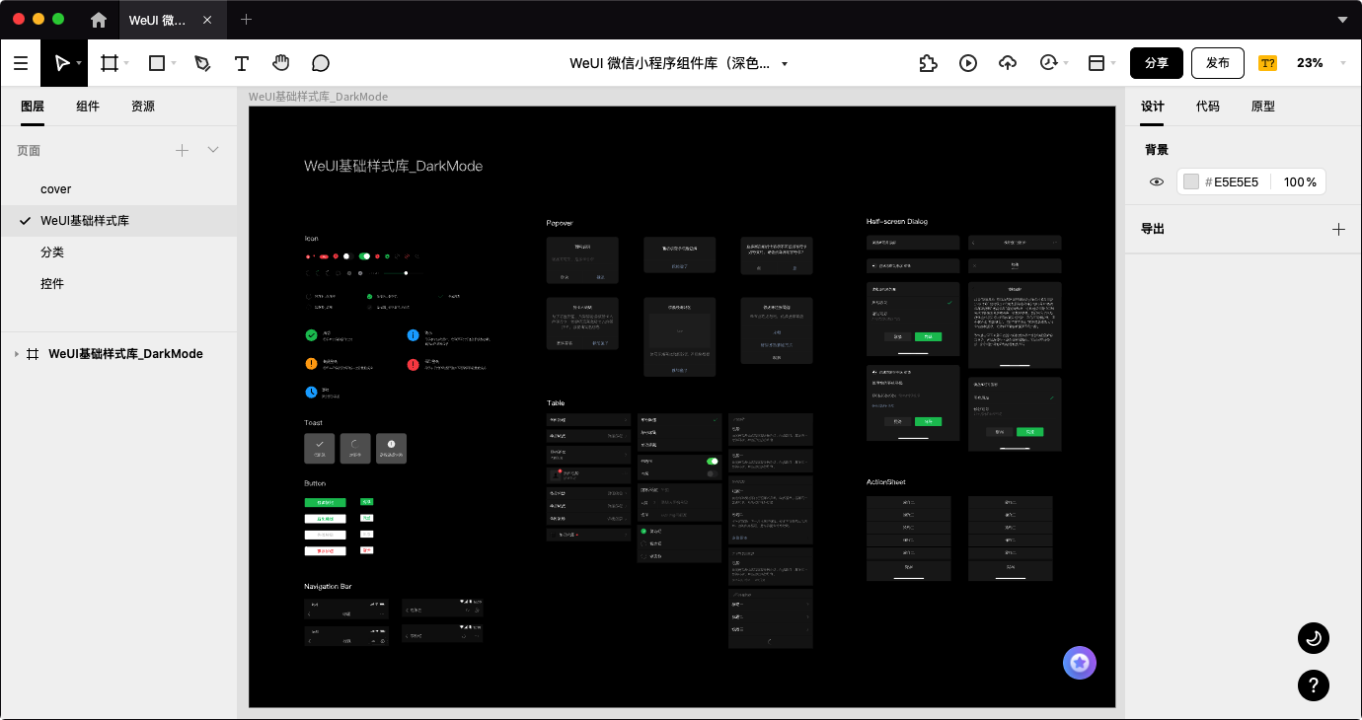Image resolution: width=1362 pixels, height=720 pixels.
Task: Open help question mark button
Action: click(x=1313, y=684)
